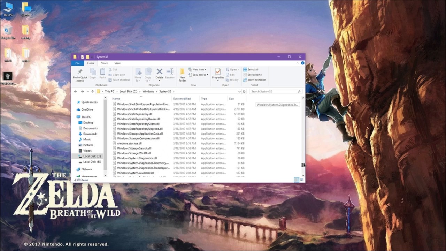Create a folder with New folder icon
This screenshot has width=446, height=251.
182,71
